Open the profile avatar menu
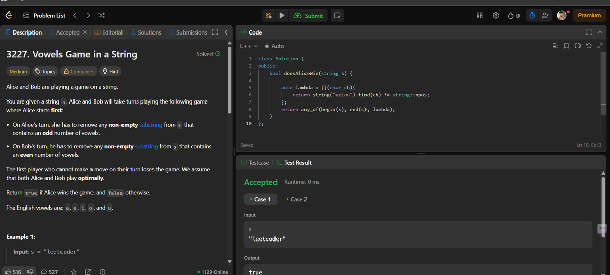This screenshot has width=610, height=275. coord(561,15)
